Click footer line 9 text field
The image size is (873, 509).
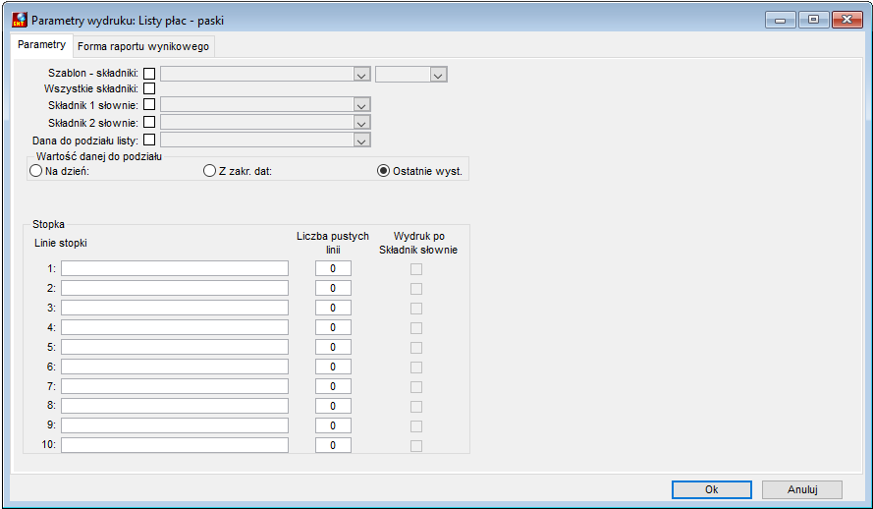tap(175, 425)
